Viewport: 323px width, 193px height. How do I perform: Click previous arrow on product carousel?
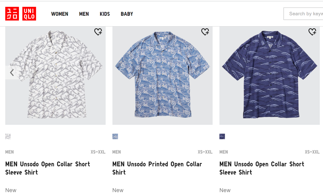click(12, 73)
